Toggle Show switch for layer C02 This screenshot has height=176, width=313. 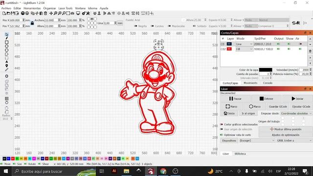289,49
